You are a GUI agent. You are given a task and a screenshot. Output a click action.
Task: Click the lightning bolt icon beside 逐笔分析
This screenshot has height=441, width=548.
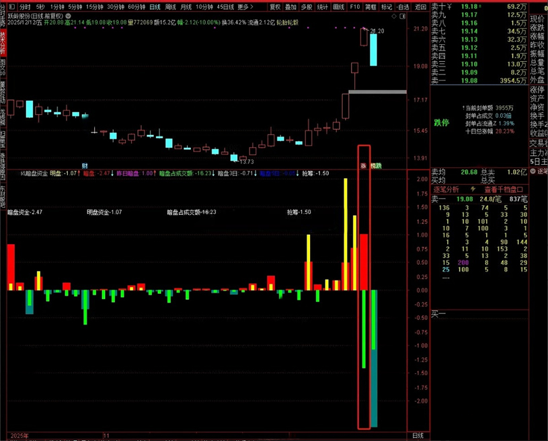click(x=473, y=189)
